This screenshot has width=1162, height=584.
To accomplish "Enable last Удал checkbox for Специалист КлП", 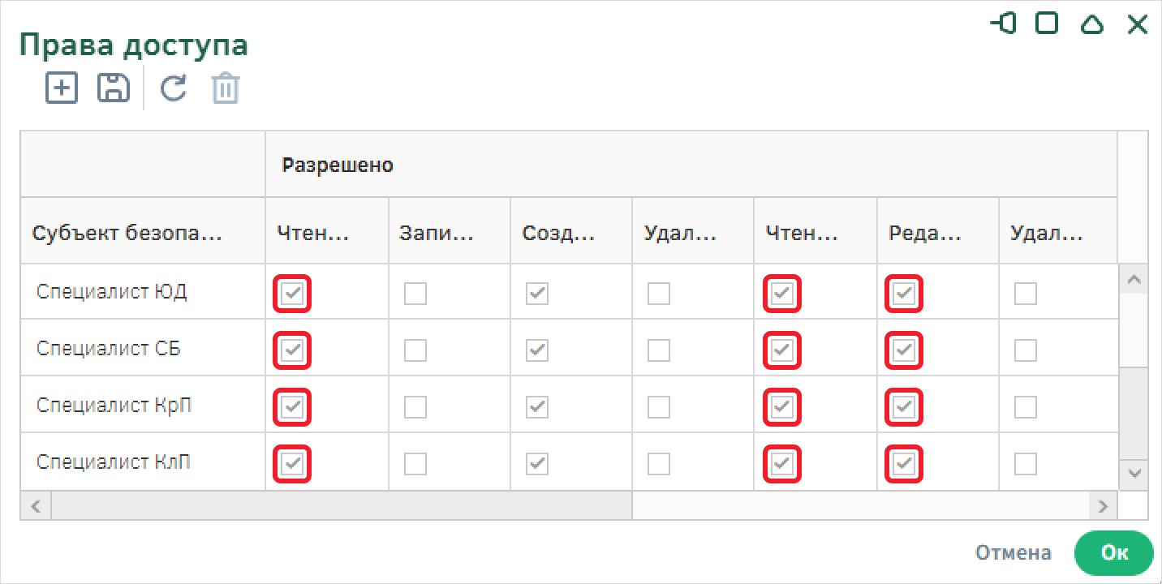I will (x=1026, y=463).
